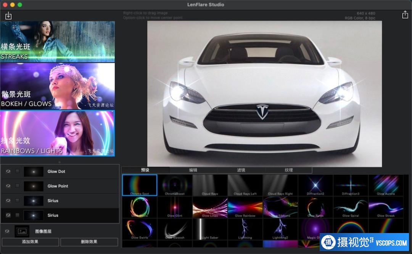Select the Glow Point layer name
The image size is (412, 254).
point(58,186)
